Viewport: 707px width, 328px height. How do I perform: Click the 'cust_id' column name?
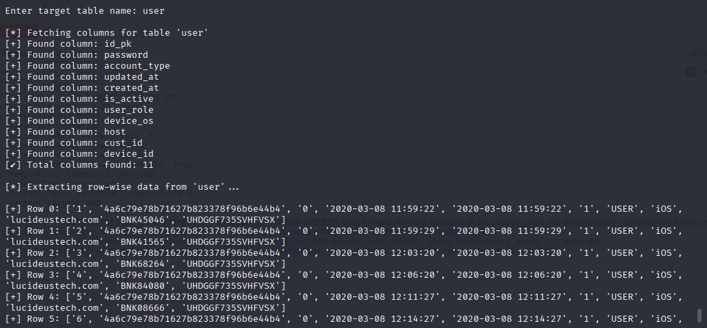coord(123,143)
